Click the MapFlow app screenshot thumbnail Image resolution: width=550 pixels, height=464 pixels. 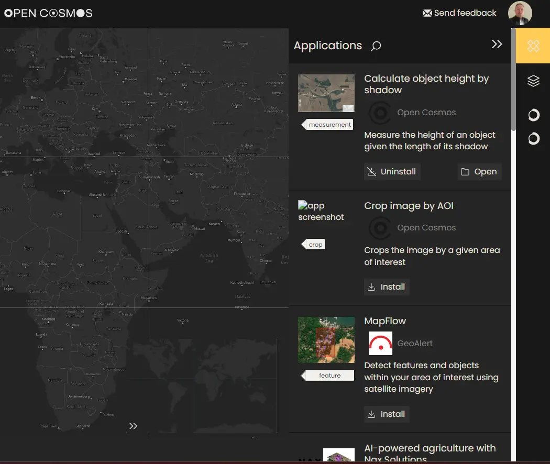pos(326,339)
